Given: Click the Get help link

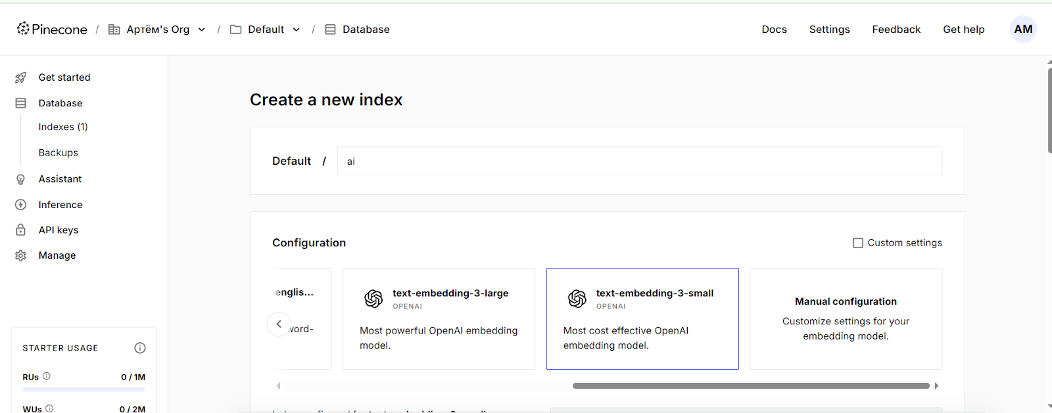Looking at the screenshot, I should click(963, 30).
